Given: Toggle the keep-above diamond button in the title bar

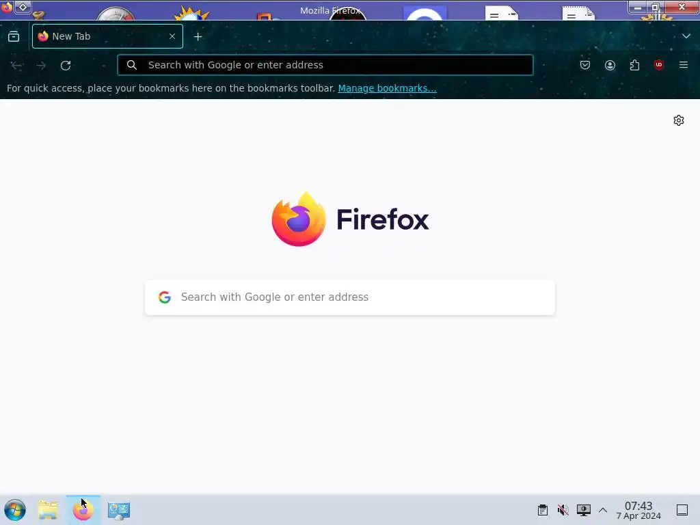Looking at the screenshot, I should (23, 7).
